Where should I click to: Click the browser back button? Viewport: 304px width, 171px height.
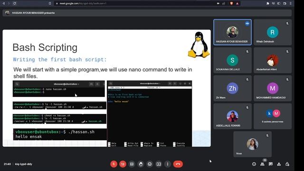(3, 3)
